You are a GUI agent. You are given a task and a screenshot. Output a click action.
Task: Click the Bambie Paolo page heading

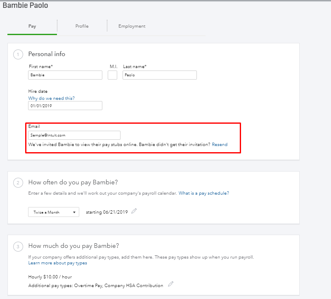[24, 6]
